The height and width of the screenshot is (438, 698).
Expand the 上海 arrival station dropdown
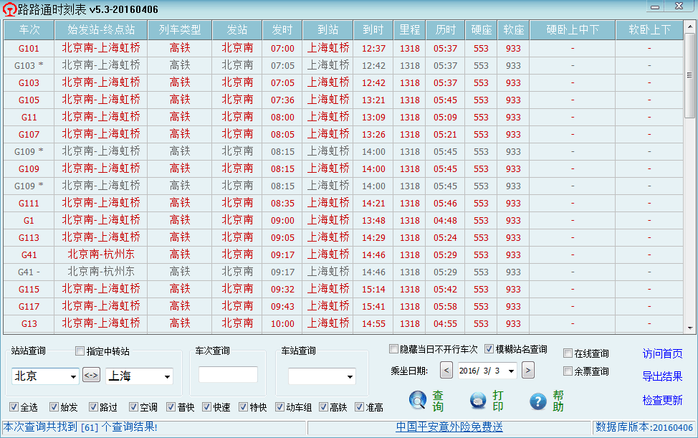click(x=167, y=376)
